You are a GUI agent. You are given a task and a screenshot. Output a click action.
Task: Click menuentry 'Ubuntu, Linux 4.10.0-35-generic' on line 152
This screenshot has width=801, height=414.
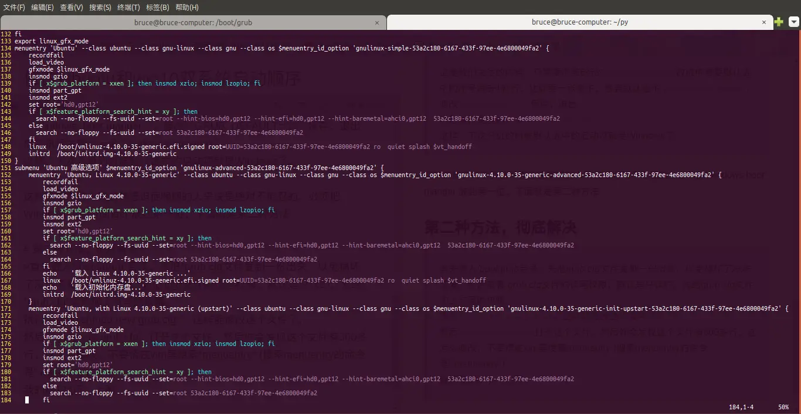105,175
